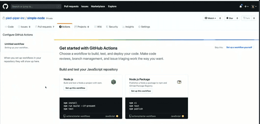Viewport: 260px width, 124px height.
Task: Click the Node.js Package card title
Action: point(140,79)
